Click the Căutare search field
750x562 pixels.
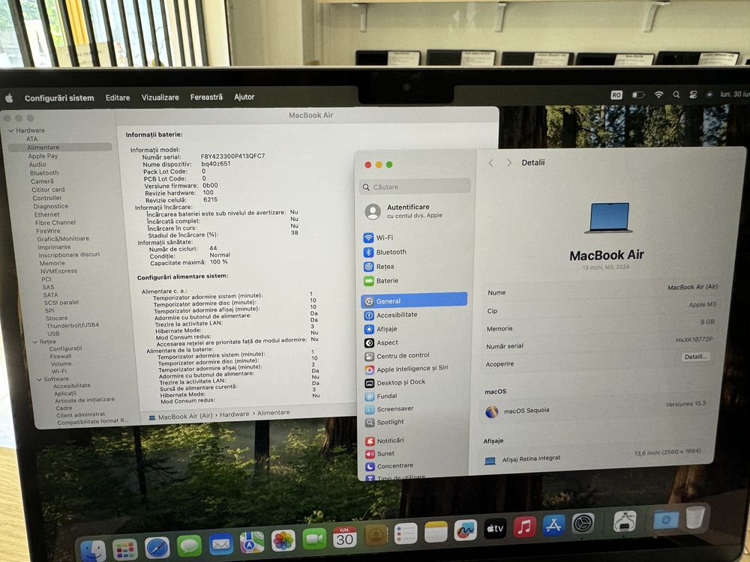[x=415, y=187]
